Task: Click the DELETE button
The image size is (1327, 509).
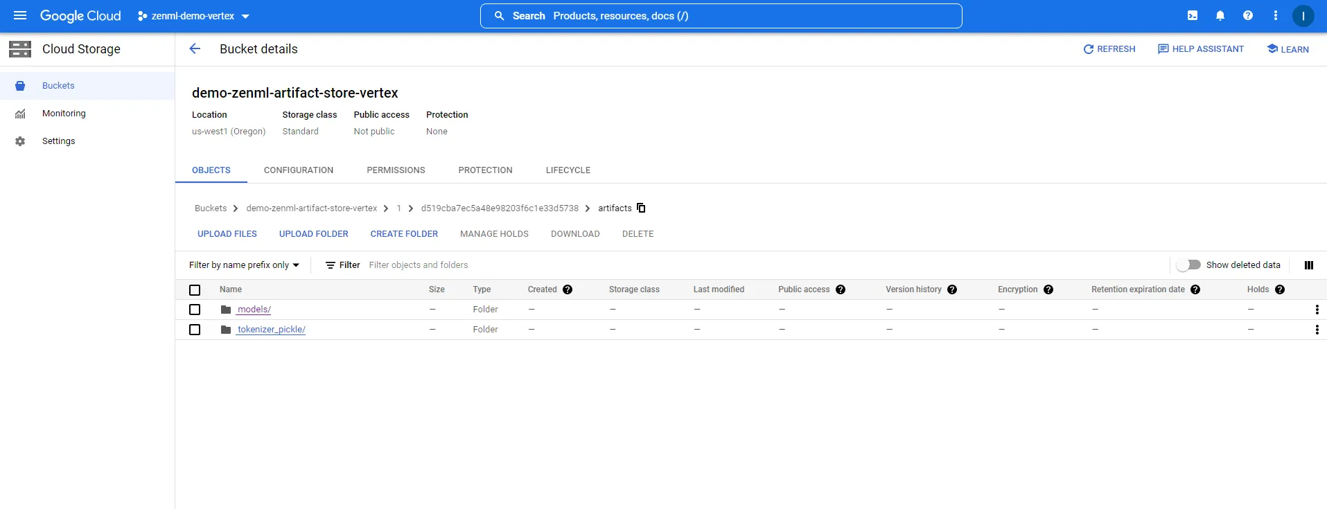Action: (638, 234)
